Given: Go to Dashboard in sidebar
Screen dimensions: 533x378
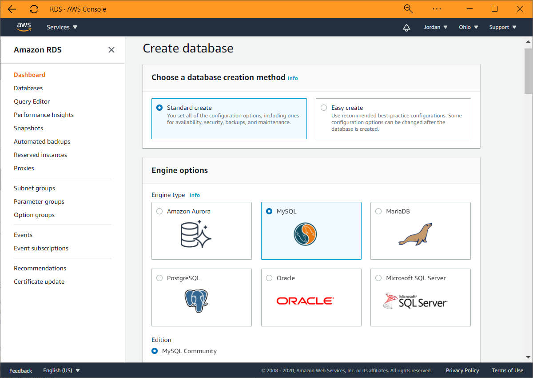Looking at the screenshot, I should [30, 75].
